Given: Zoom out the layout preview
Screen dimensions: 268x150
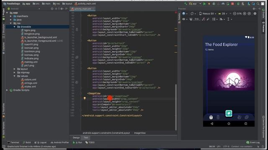Looking at the screenshot, I should coord(234,14).
